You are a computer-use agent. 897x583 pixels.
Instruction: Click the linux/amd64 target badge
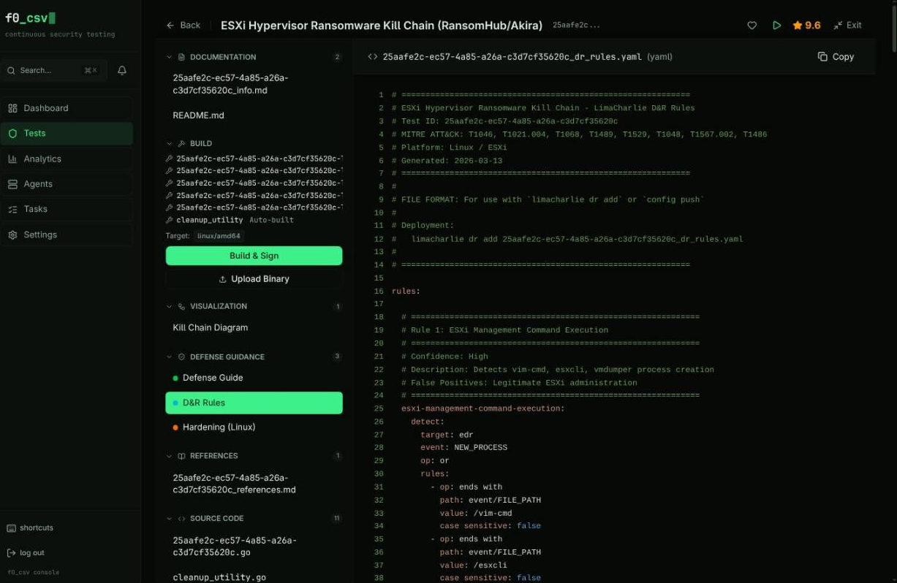pyautogui.click(x=218, y=236)
